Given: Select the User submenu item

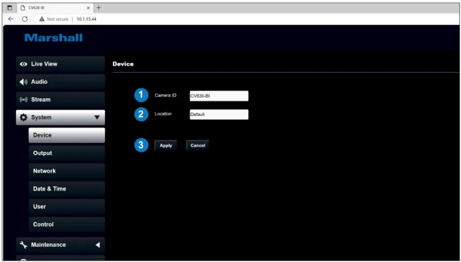Looking at the screenshot, I should [x=67, y=207].
